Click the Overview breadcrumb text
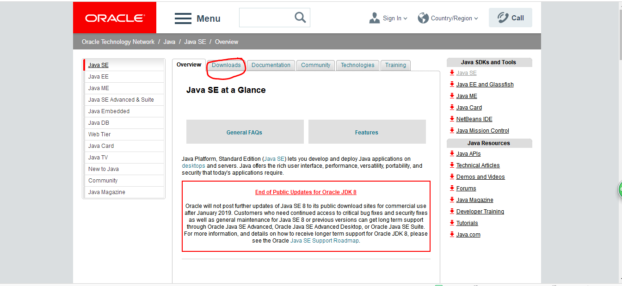Image resolution: width=622 pixels, height=286 pixels. point(227,42)
